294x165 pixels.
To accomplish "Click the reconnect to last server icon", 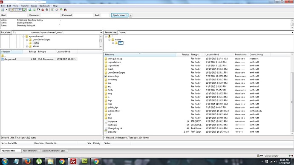I will 47,10.
